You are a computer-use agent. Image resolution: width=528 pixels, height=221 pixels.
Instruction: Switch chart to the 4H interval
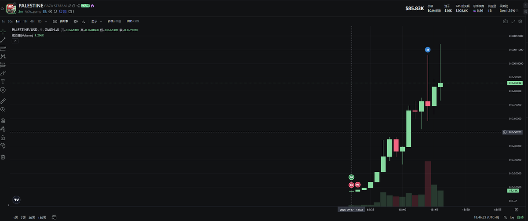click(32, 21)
